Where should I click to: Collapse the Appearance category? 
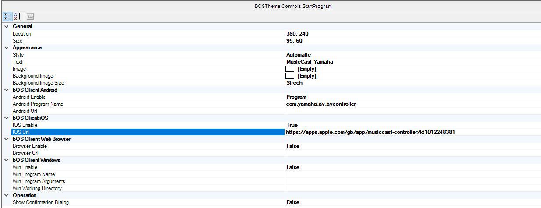pos(6,47)
